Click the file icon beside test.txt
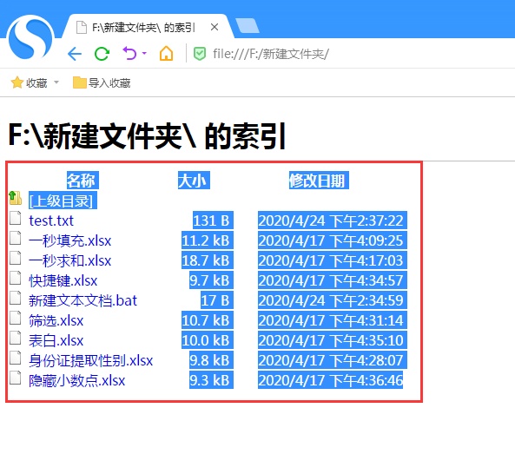This screenshot has height=454, width=515. (15, 218)
